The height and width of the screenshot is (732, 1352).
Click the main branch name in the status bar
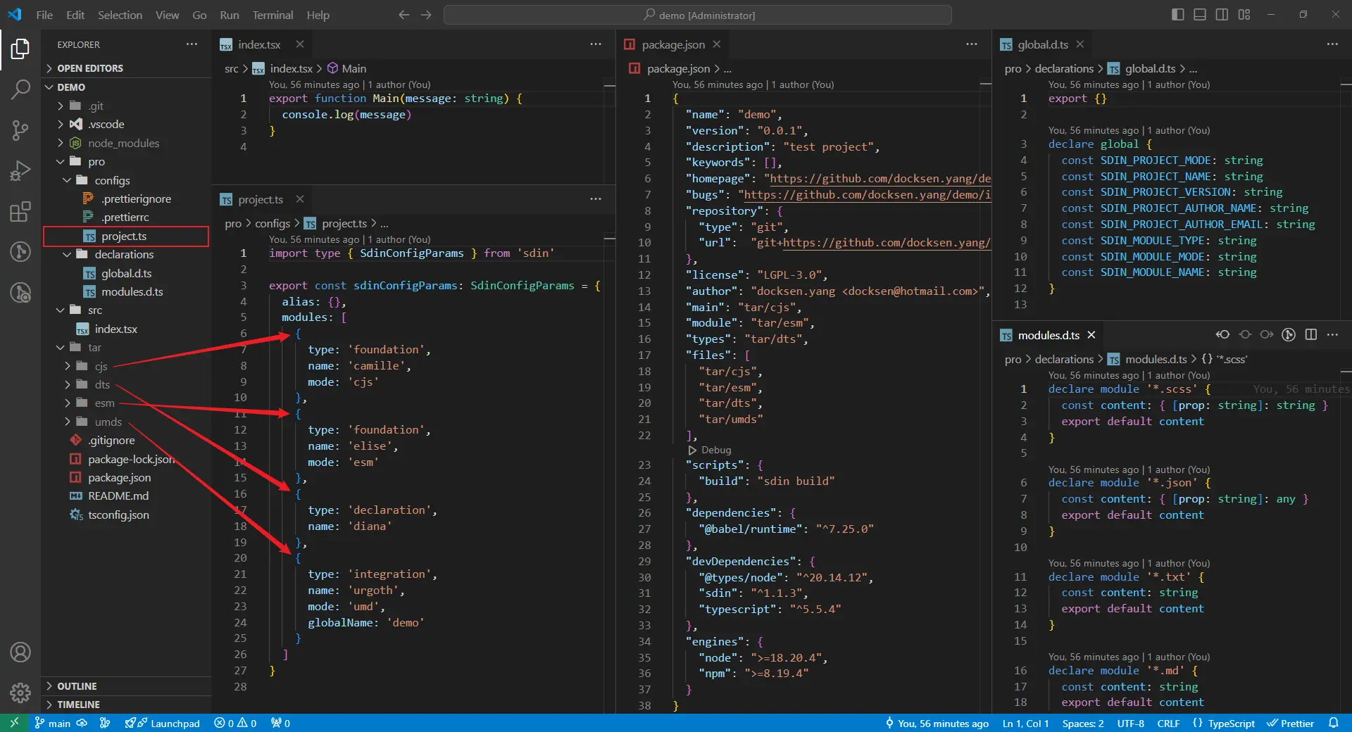pos(53,723)
